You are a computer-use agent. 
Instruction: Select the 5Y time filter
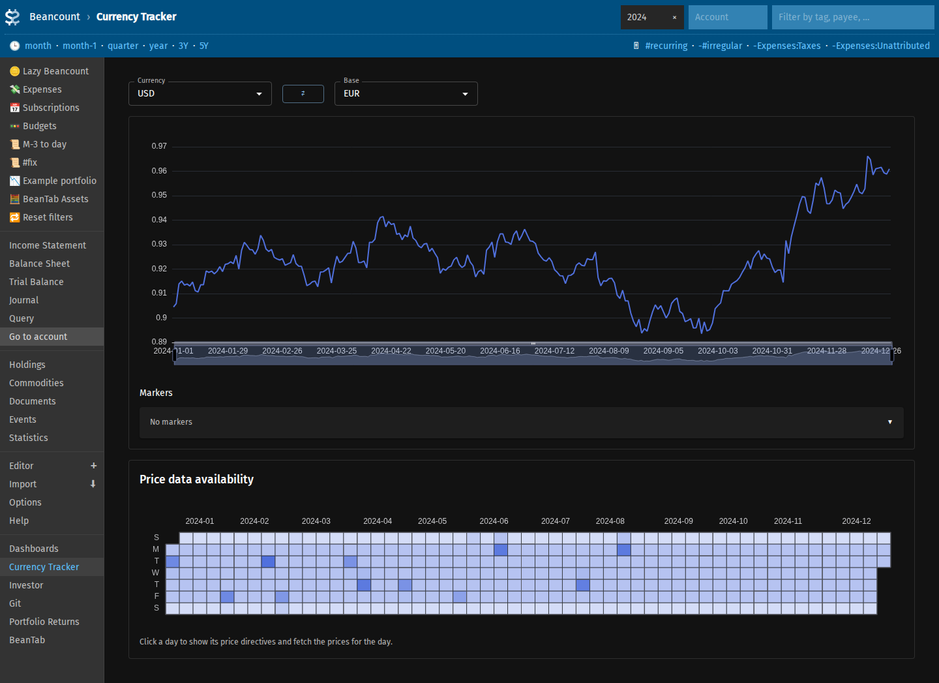[204, 46]
